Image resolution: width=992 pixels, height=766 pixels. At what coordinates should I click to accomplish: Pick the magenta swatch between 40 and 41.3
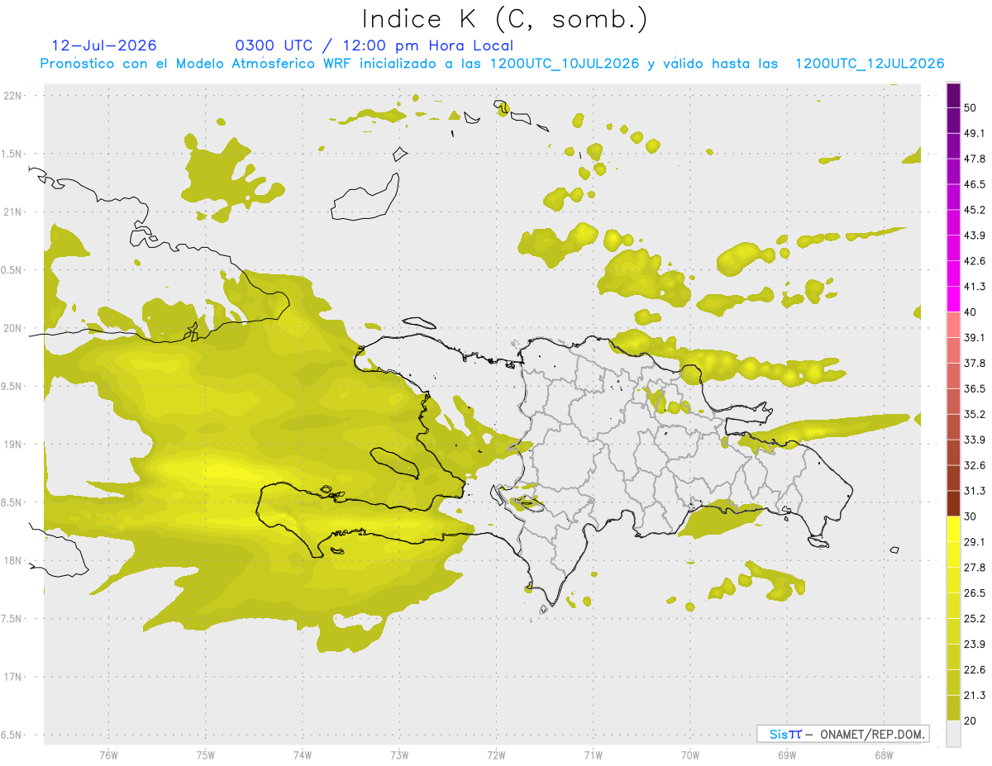pos(953,300)
